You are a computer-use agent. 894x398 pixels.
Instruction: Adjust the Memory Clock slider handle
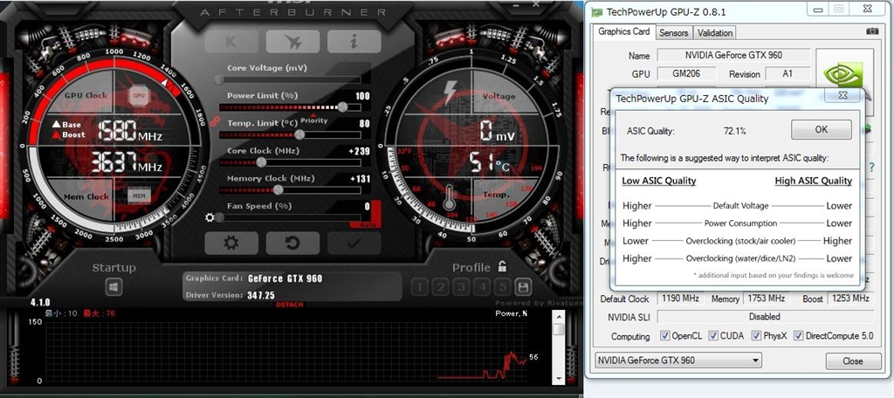pyautogui.click(x=279, y=190)
